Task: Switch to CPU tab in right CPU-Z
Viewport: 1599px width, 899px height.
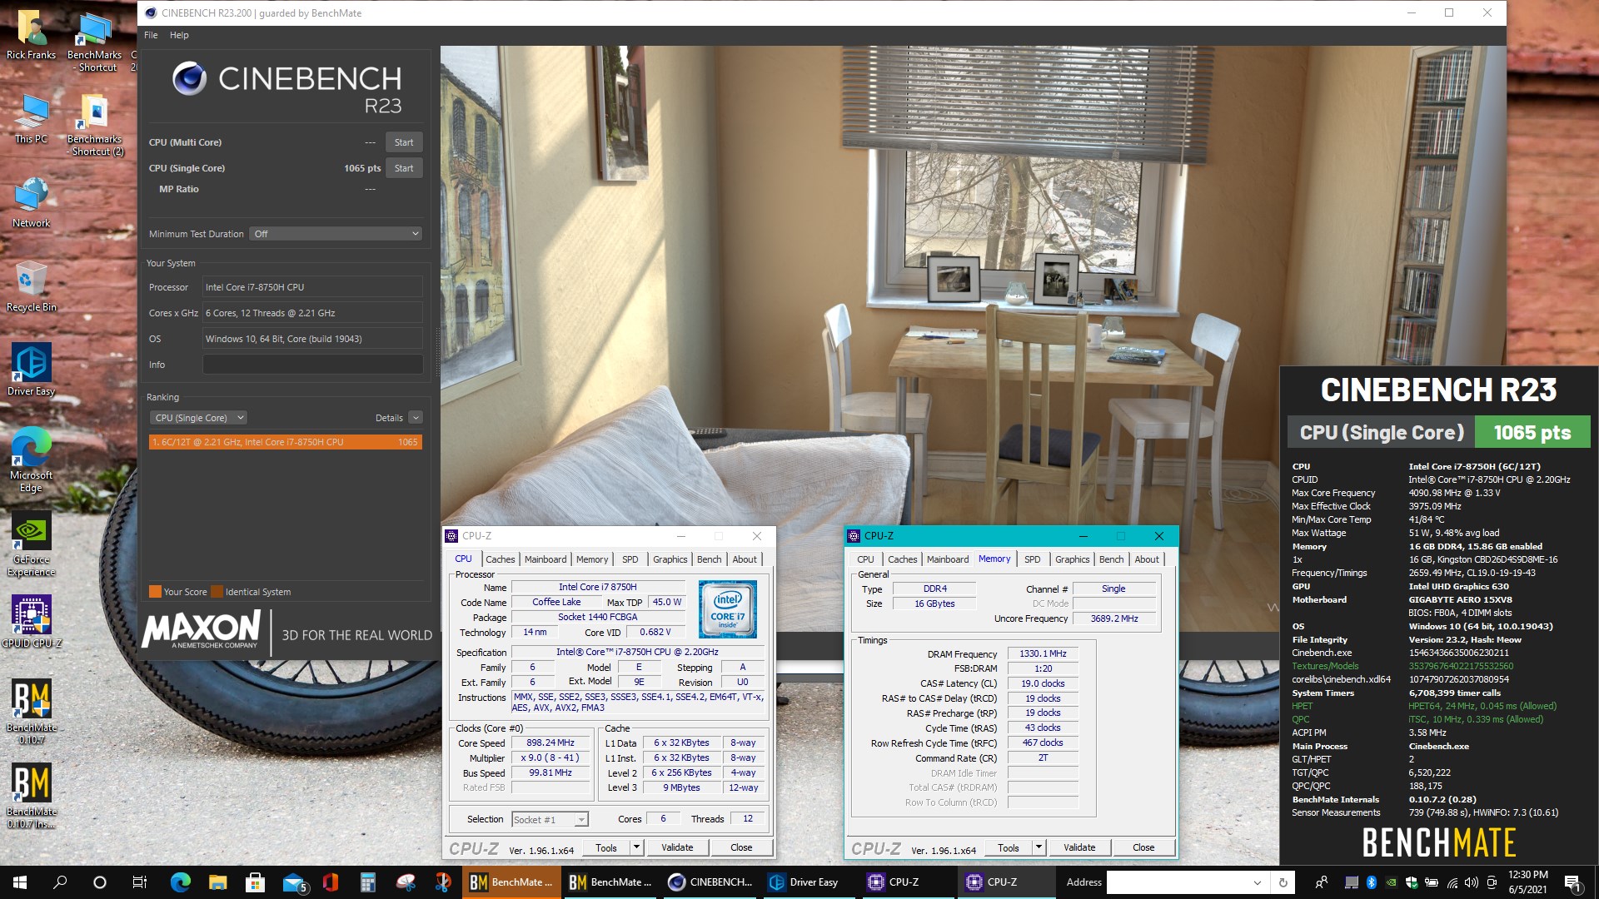Action: coord(866,559)
